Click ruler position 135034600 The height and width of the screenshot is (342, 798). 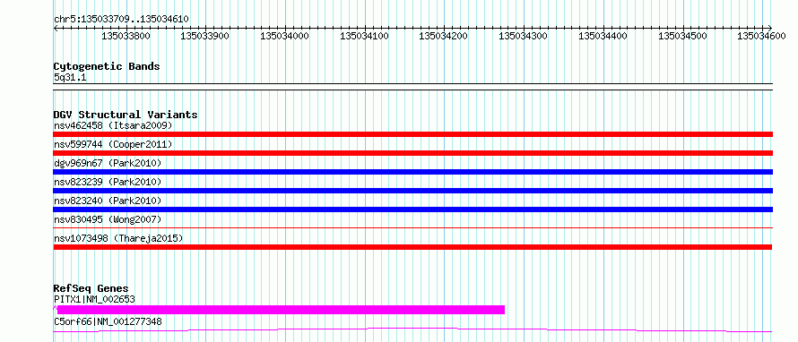point(762,36)
